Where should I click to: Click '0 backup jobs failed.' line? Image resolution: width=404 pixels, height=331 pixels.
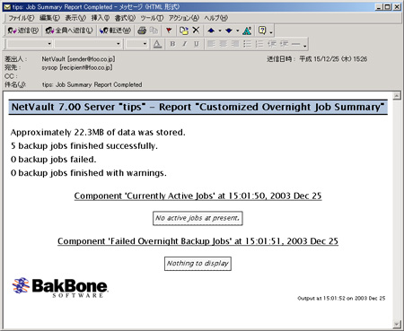tap(54, 160)
